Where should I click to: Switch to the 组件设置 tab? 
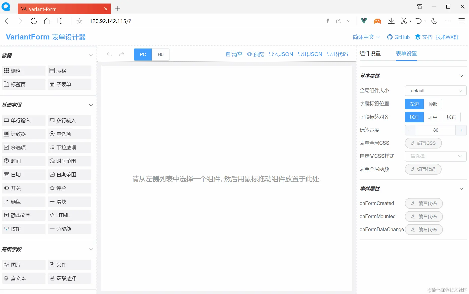[x=370, y=54]
